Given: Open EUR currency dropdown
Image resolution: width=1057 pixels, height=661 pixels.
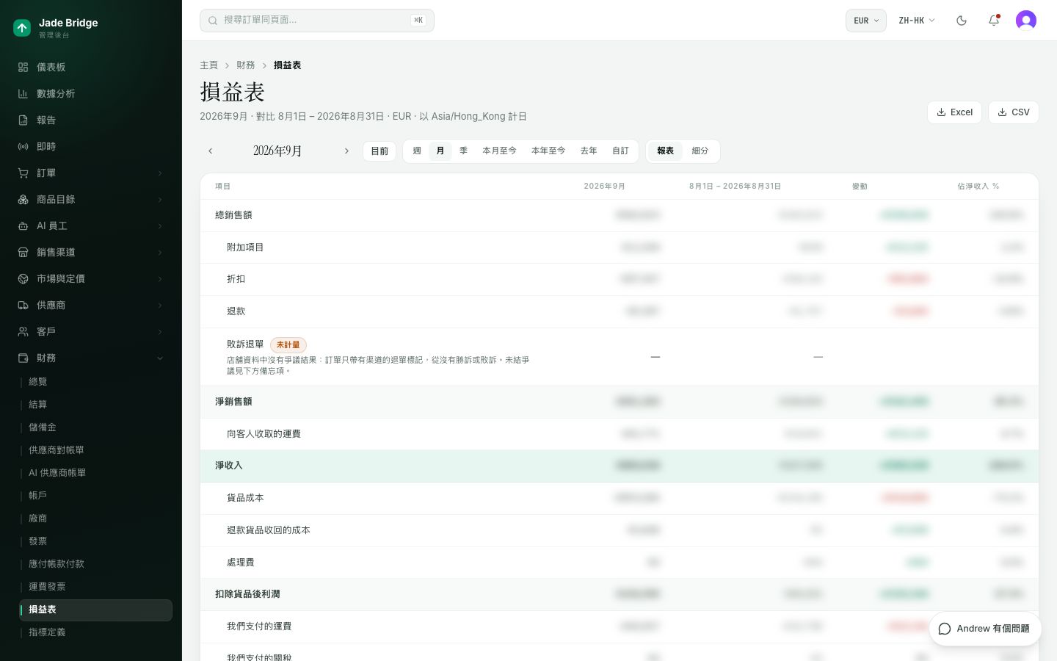Looking at the screenshot, I should point(866,21).
